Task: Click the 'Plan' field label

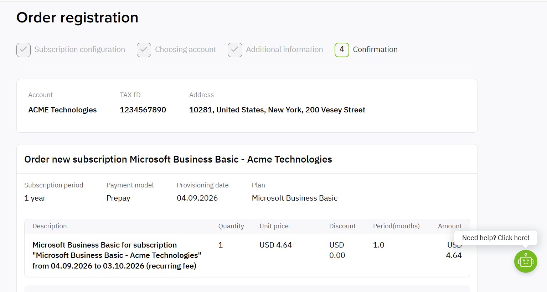Action: tap(258, 185)
